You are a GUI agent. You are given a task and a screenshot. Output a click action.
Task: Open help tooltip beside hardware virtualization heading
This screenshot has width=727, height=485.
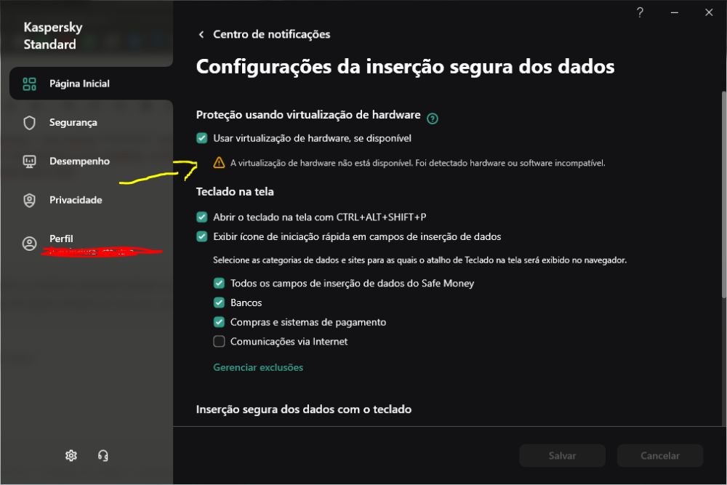point(432,119)
